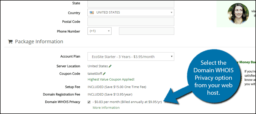The height and width of the screenshot is (114, 256).
Task: Click the Package Information section heading
Action: pos(39,41)
